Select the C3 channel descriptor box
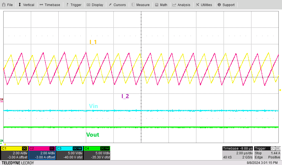The width and height of the screenshot is (282, 165). pyautogui.click(x=69, y=153)
